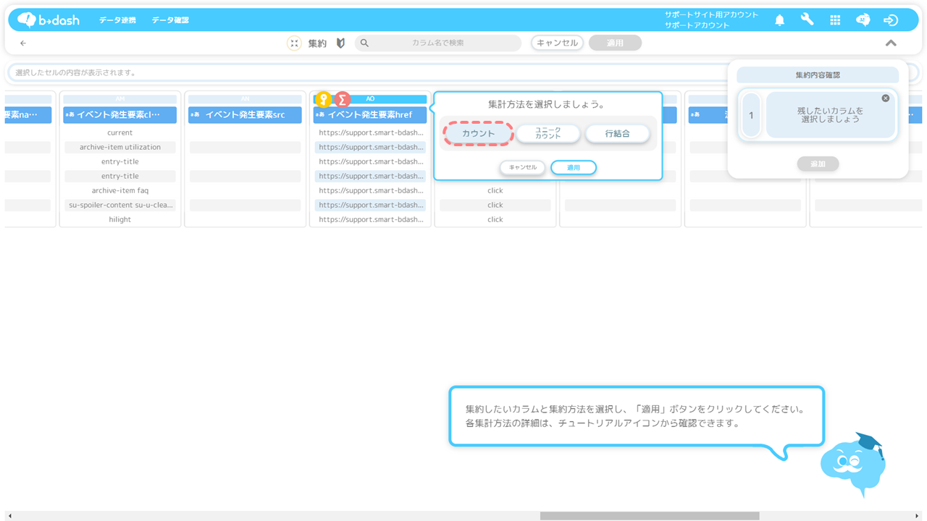Click the search magnifier icon
Image resolution: width=927 pixels, height=521 pixels.
tap(364, 43)
